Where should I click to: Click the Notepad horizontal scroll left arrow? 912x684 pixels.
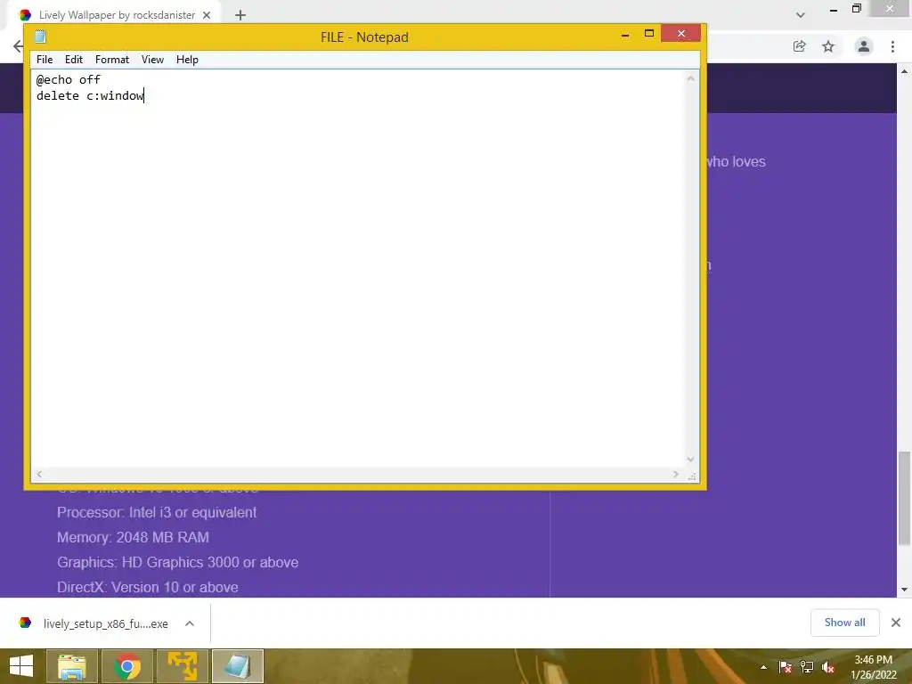[39, 474]
